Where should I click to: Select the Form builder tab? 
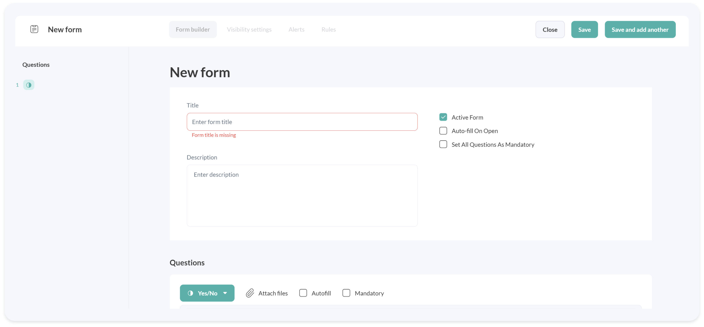[193, 29]
